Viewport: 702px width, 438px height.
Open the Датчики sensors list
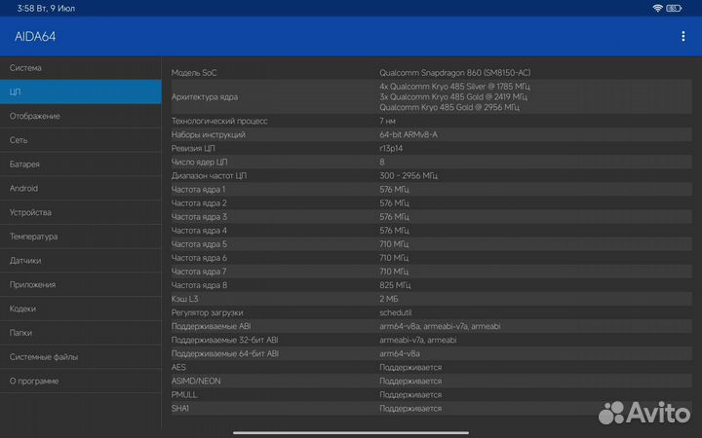pos(80,261)
